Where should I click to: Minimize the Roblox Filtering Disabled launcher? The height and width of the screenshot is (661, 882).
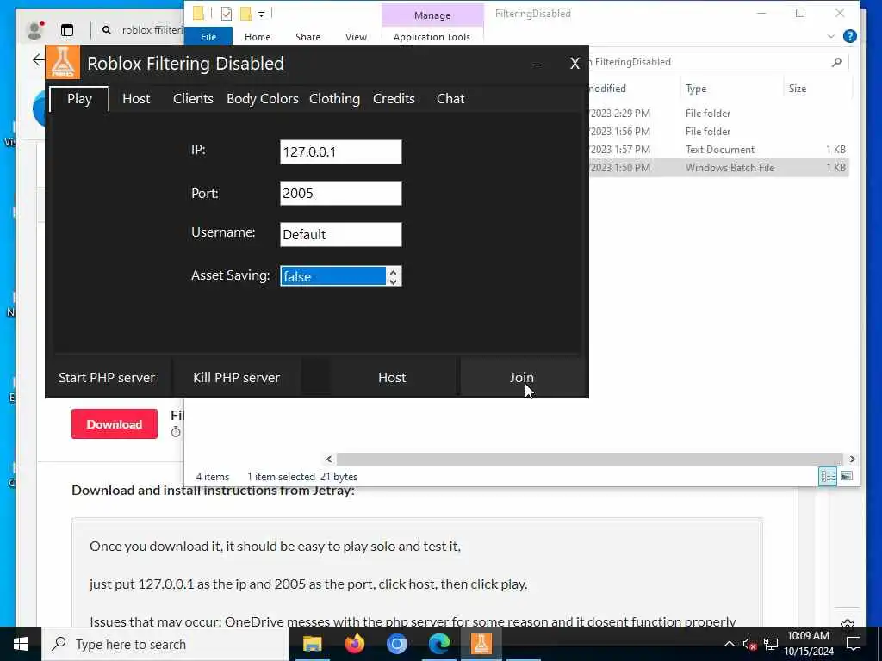click(x=536, y=64)
